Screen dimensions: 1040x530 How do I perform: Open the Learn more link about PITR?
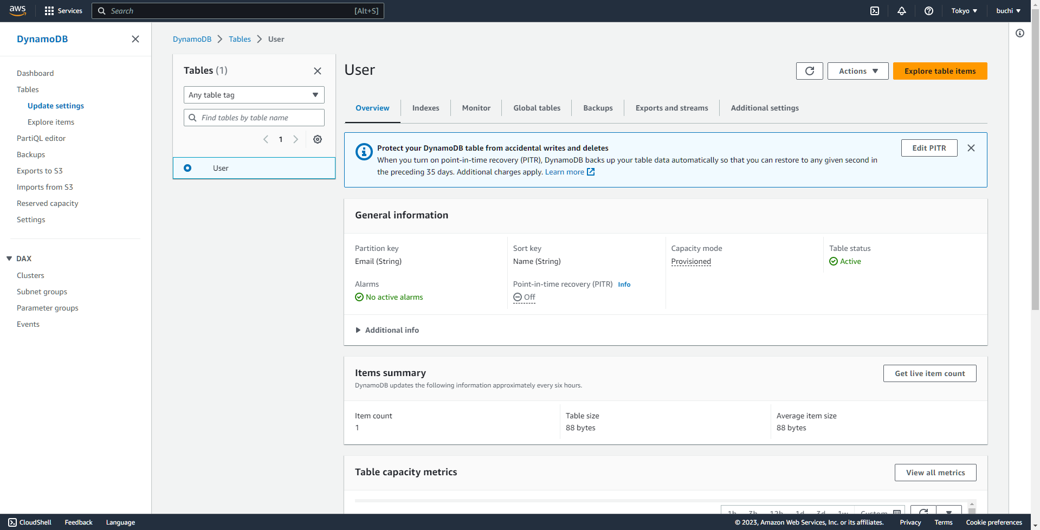tap(565, 172)
